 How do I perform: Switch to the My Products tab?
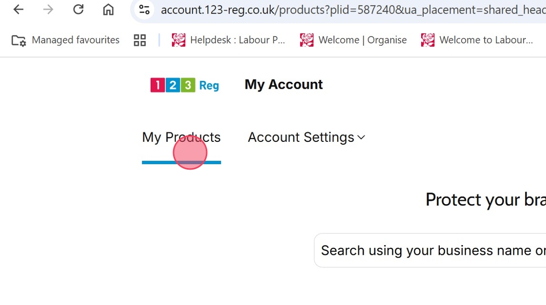point(181,137)
